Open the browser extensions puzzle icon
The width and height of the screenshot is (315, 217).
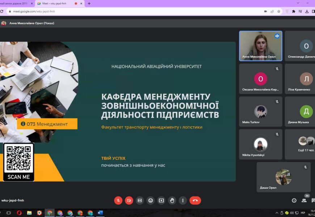(294, 11)
